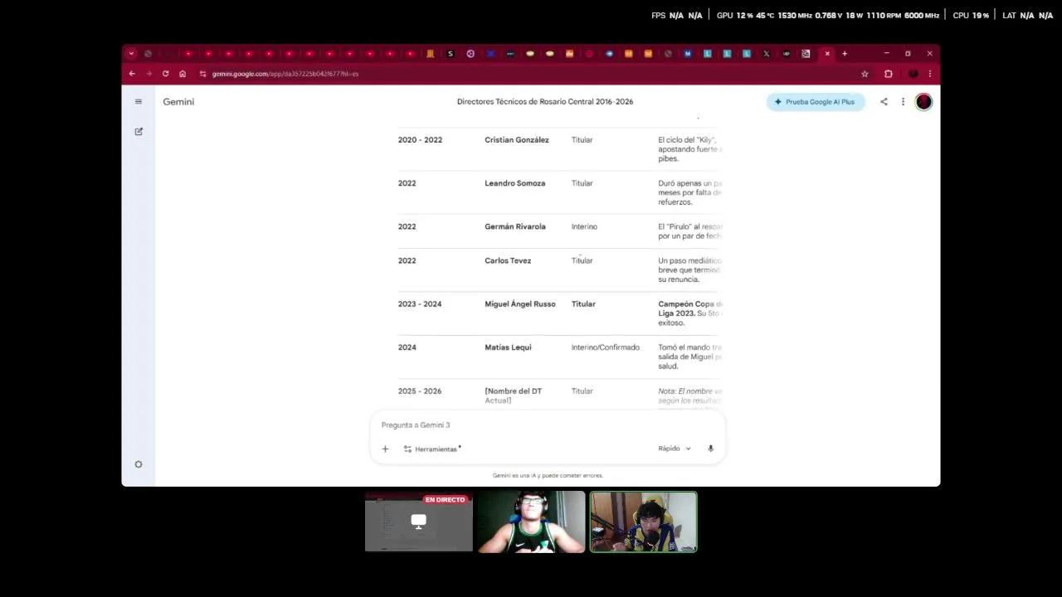Share the conversation via share icon

coord(884,102)
